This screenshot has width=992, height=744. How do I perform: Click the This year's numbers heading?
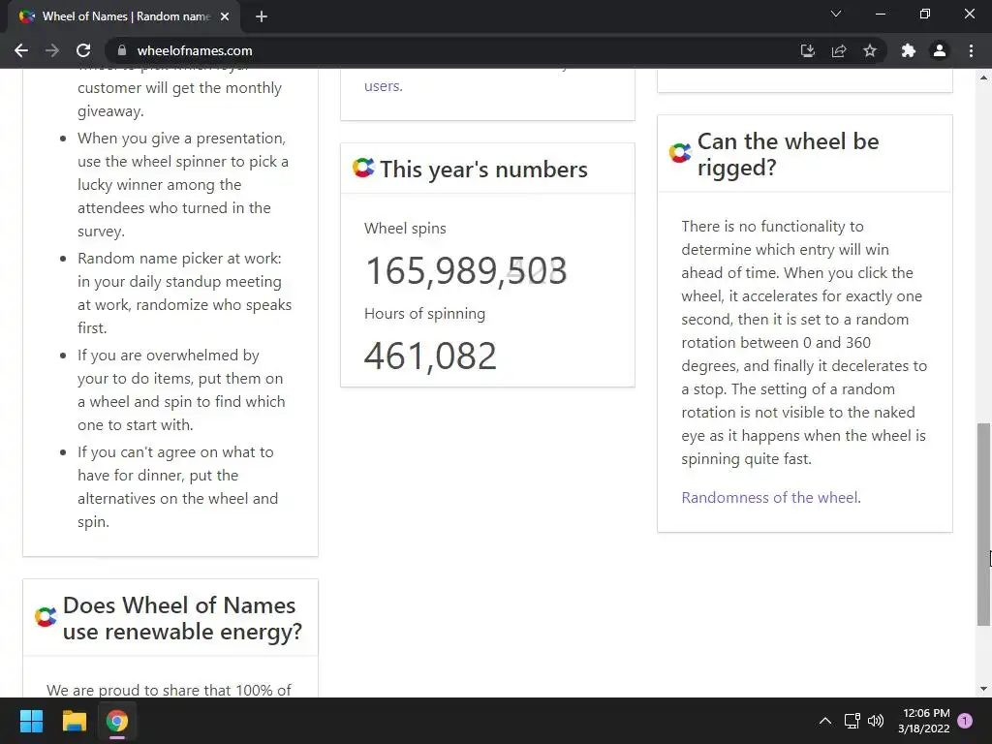[483, 170]
